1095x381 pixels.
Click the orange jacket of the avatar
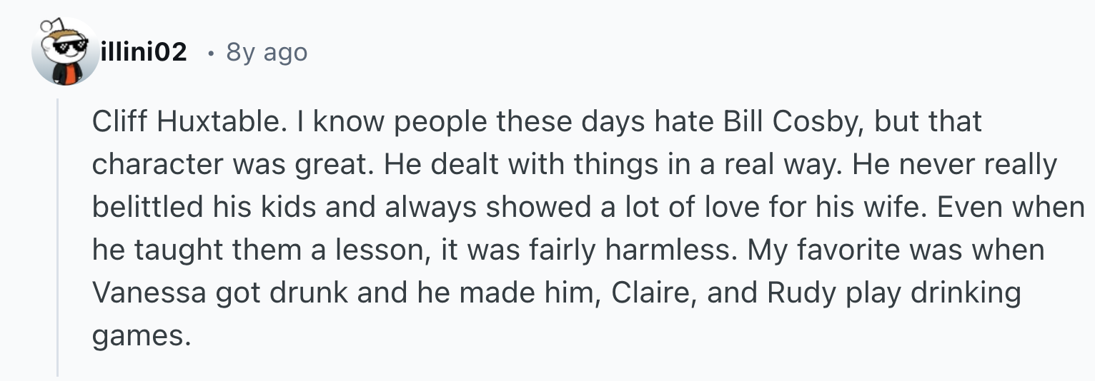[x=65, y=74]
